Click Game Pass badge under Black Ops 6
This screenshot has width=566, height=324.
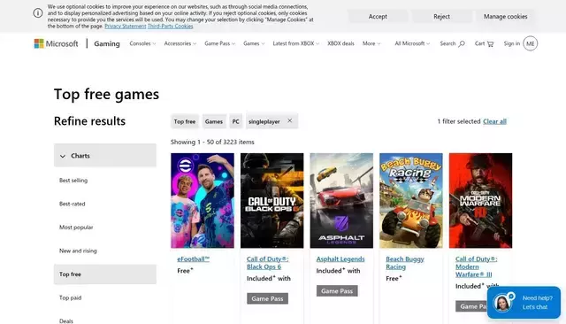click(267, 298)
